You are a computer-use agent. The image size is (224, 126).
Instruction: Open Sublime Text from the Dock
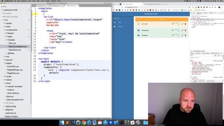pos(67,122)
